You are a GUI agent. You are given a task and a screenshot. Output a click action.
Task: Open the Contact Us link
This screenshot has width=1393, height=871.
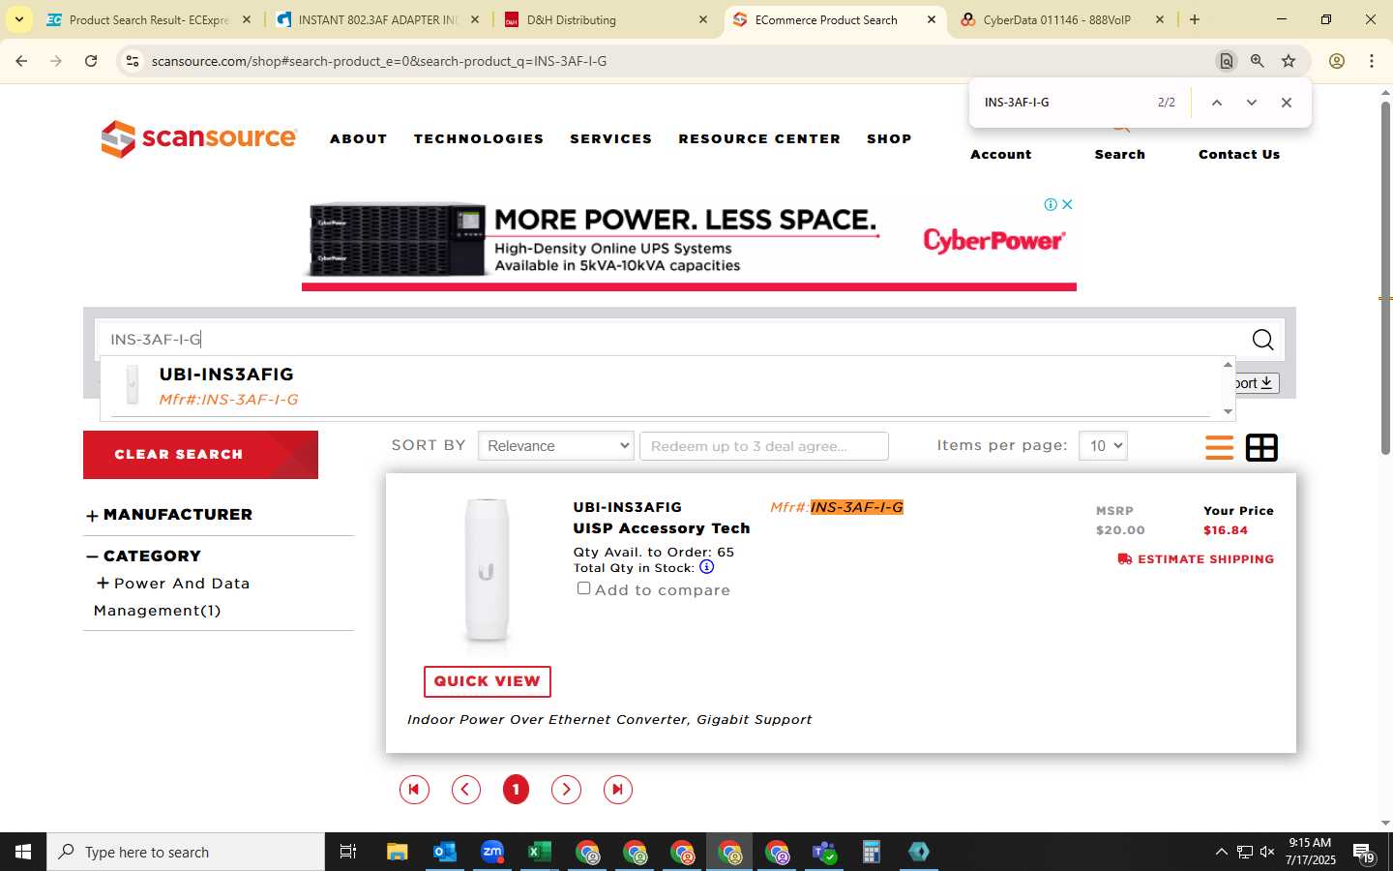click(1239, 154)
